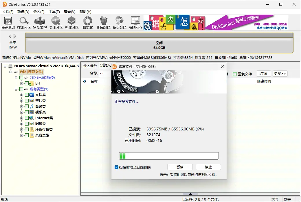Click the HD0 hard disk icon
Viewport: 301px width, 202px height.
click(10, 66)
